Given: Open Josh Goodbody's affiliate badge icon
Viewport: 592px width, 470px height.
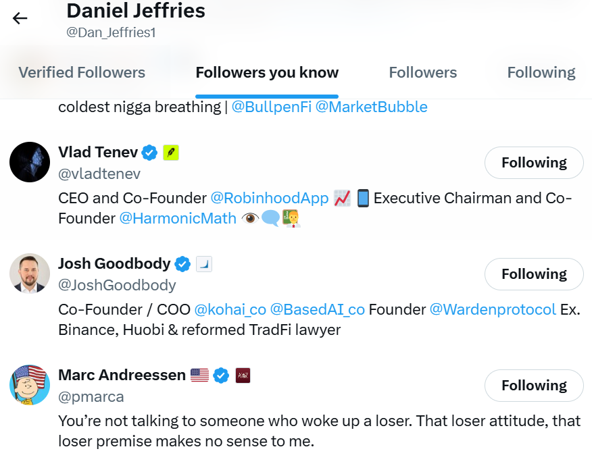Looking at the screenshot, I should tap(204, 264).
